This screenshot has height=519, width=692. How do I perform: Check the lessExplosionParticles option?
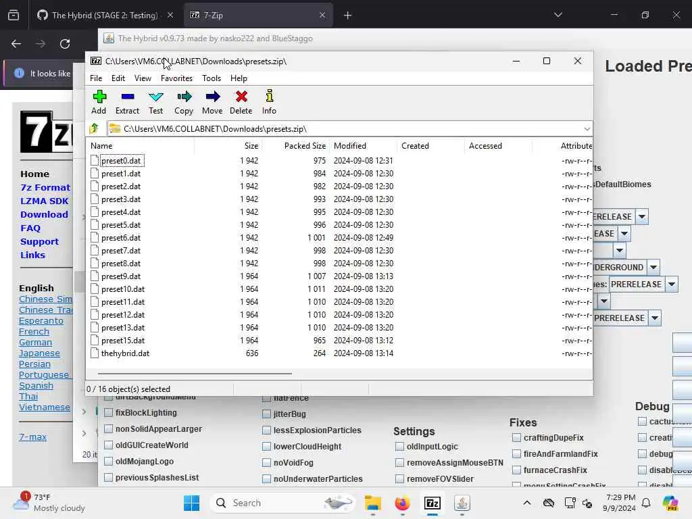(x=266, y=430)
